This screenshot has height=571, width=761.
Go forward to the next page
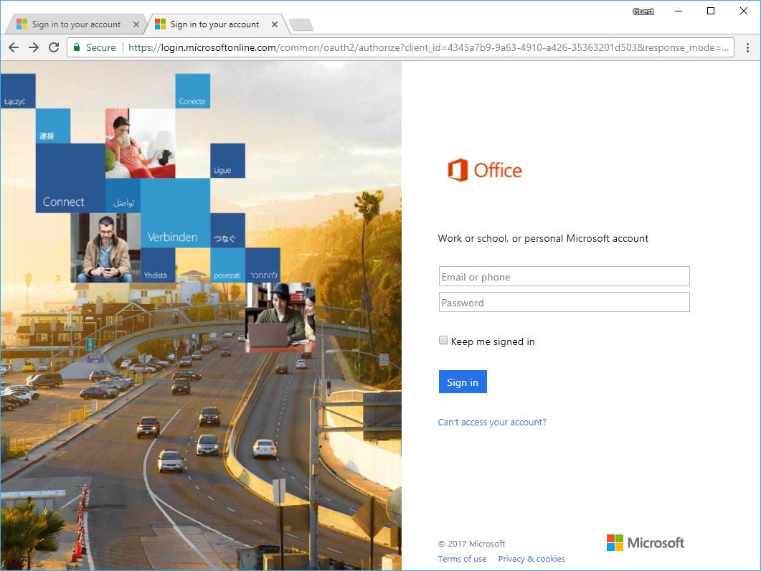tap(34, 47)
